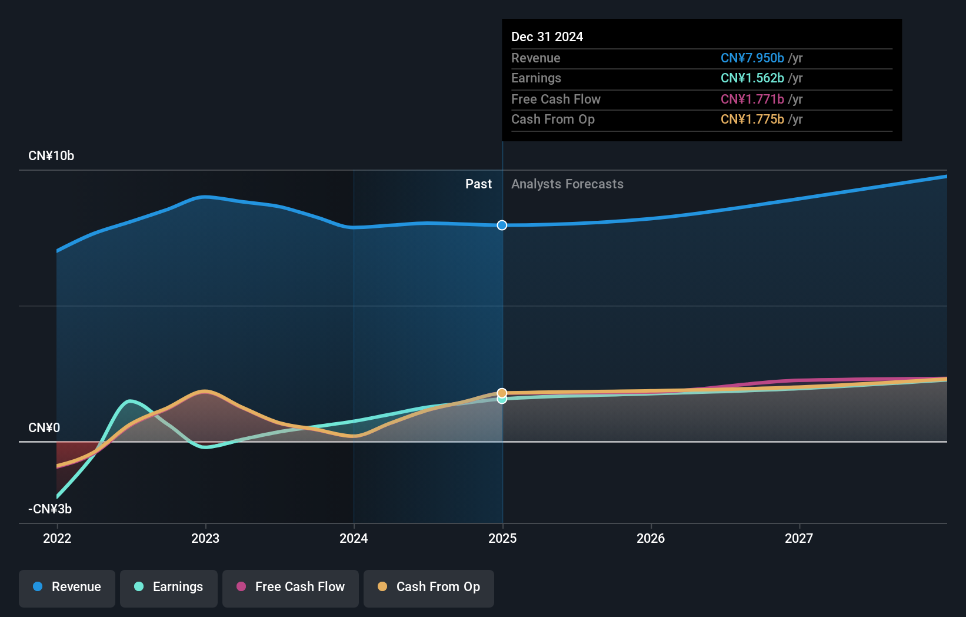Click the orange Cash From Op legend dot
966x617 pixels.
tap(383, 587)
